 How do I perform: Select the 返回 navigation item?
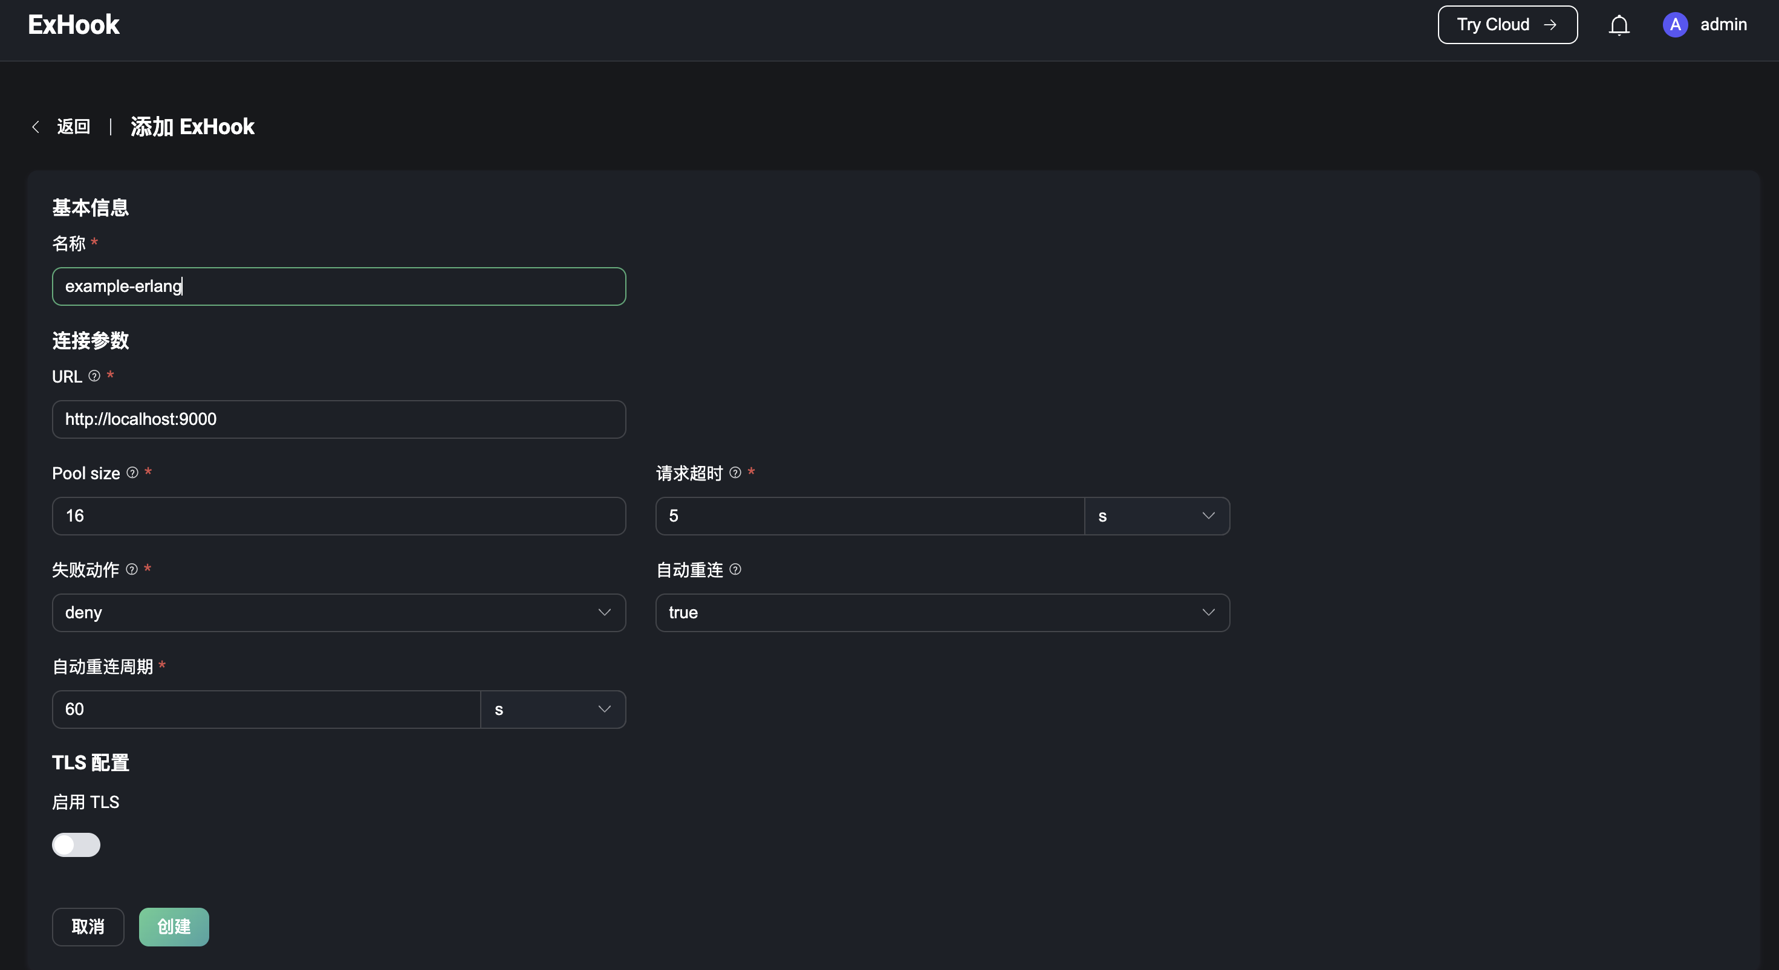(x=73, y=126)
